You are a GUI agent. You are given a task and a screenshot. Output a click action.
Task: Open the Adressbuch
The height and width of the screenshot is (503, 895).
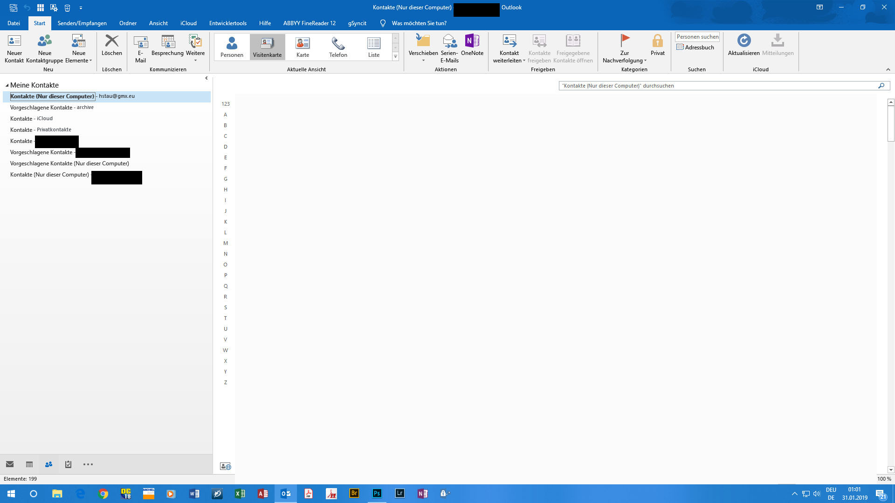pos(695,48)
